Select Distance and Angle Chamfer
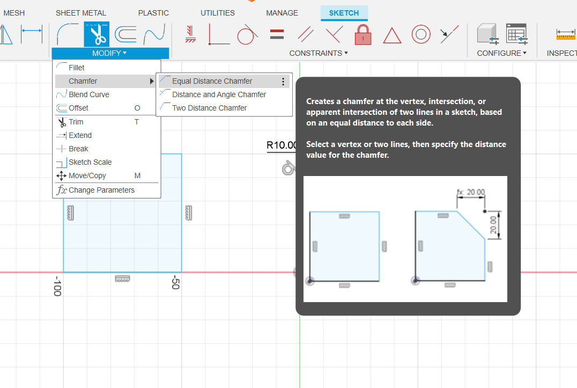577x388 pixels. (x=224, y=94)
